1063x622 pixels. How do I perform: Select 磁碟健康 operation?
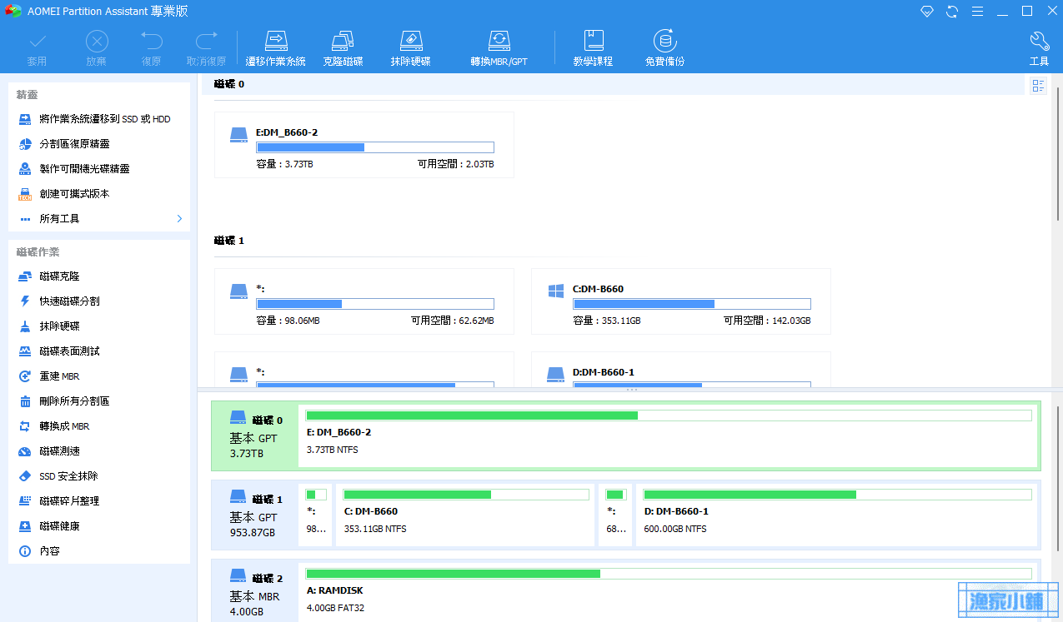click(99, 526)
